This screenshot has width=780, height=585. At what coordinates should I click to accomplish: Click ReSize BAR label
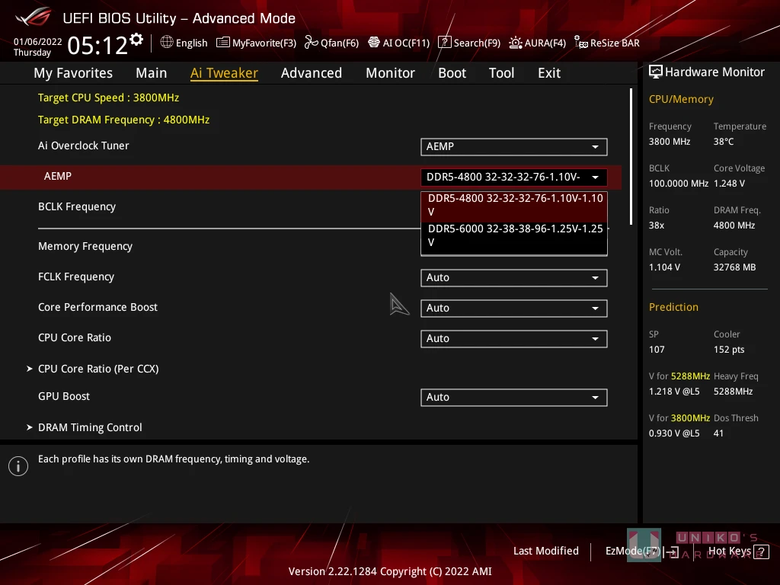point(615,43)
